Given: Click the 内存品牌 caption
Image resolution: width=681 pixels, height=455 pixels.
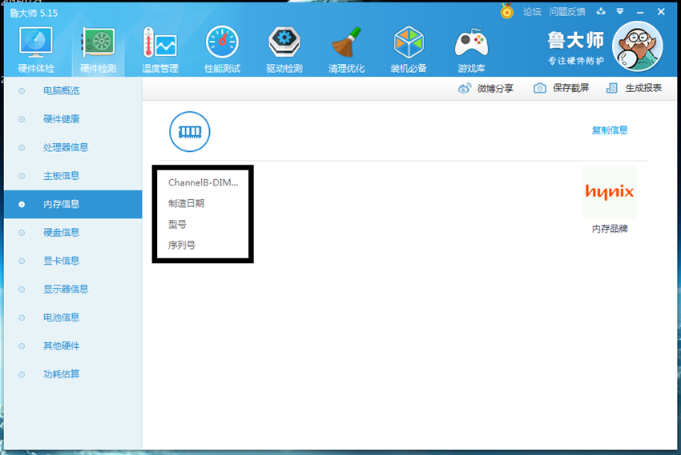Looking at the screenshot, I should (610, 229).
